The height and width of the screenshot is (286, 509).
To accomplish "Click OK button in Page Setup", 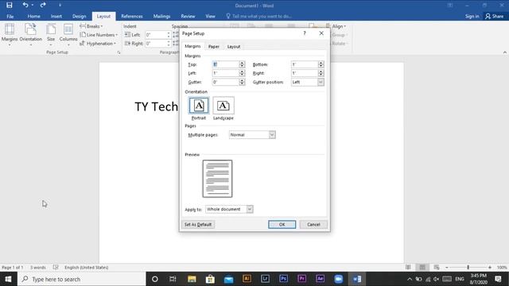I will [282, 224].
